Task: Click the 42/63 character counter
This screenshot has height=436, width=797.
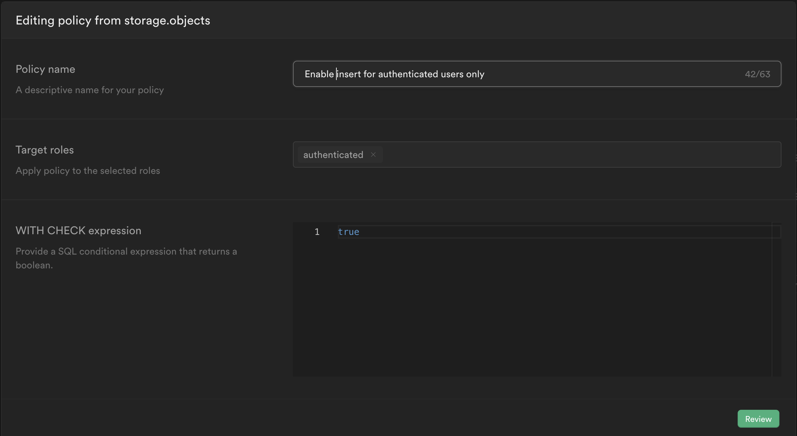Action: 757,74
